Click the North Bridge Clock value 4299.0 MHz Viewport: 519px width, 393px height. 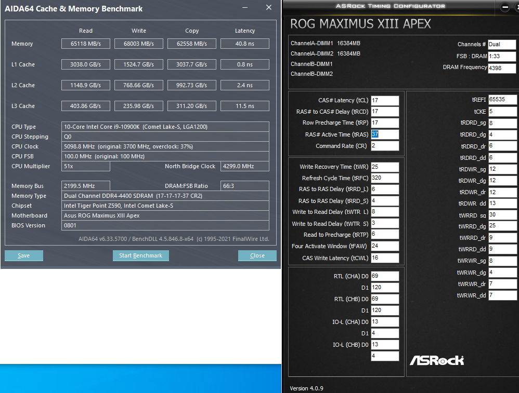click(x=245, y=166)
